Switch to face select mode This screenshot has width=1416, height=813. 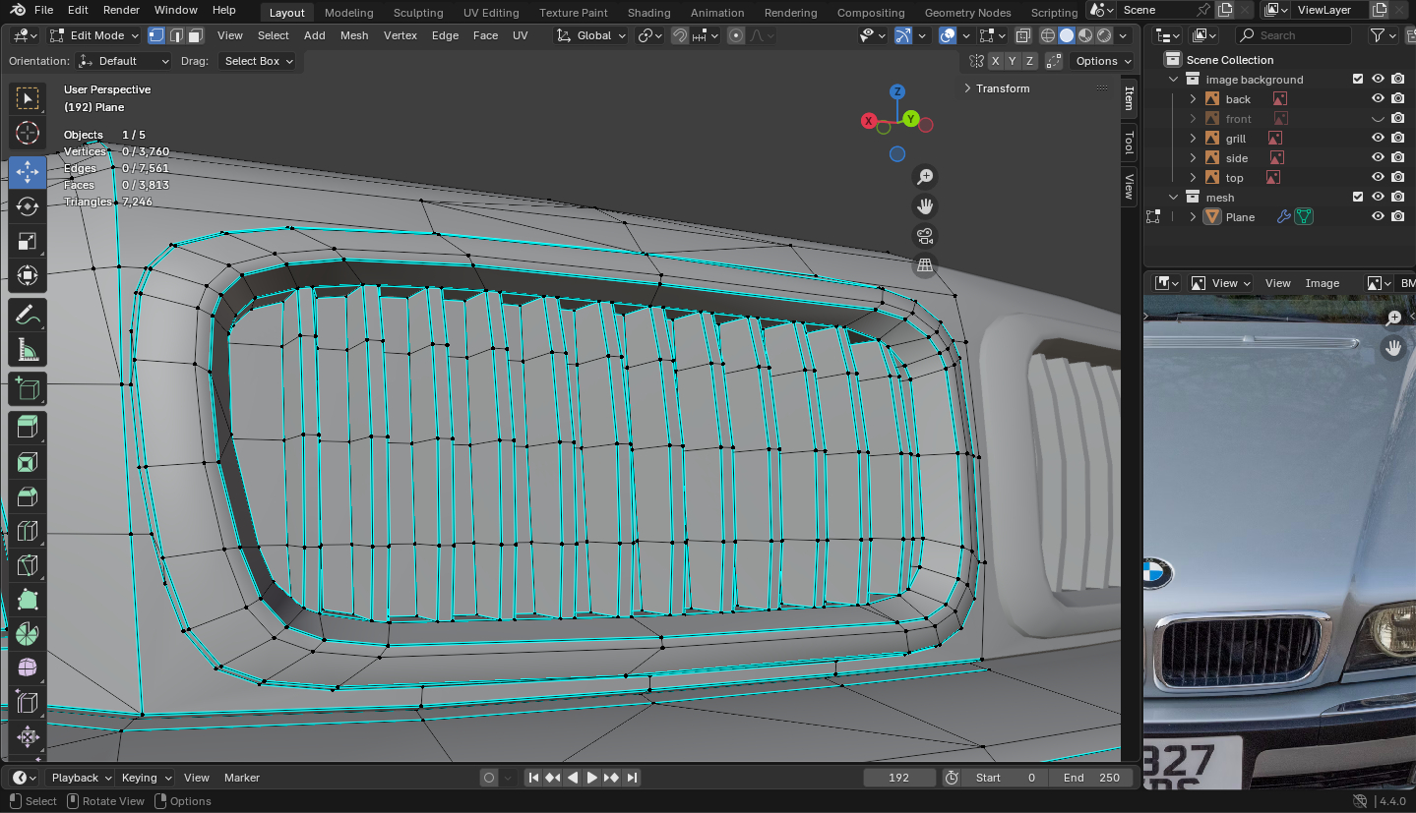tap(196, 35)
